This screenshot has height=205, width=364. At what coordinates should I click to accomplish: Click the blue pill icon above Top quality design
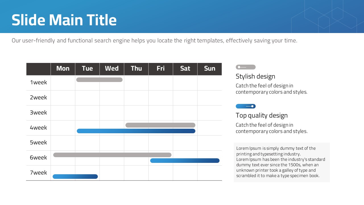(x=246, y=106)
